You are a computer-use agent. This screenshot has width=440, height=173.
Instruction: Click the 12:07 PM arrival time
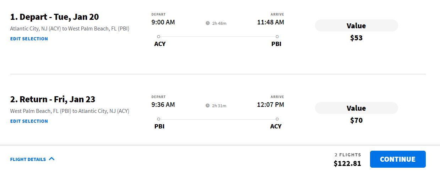pyautogui.click(x=270, y=105)
